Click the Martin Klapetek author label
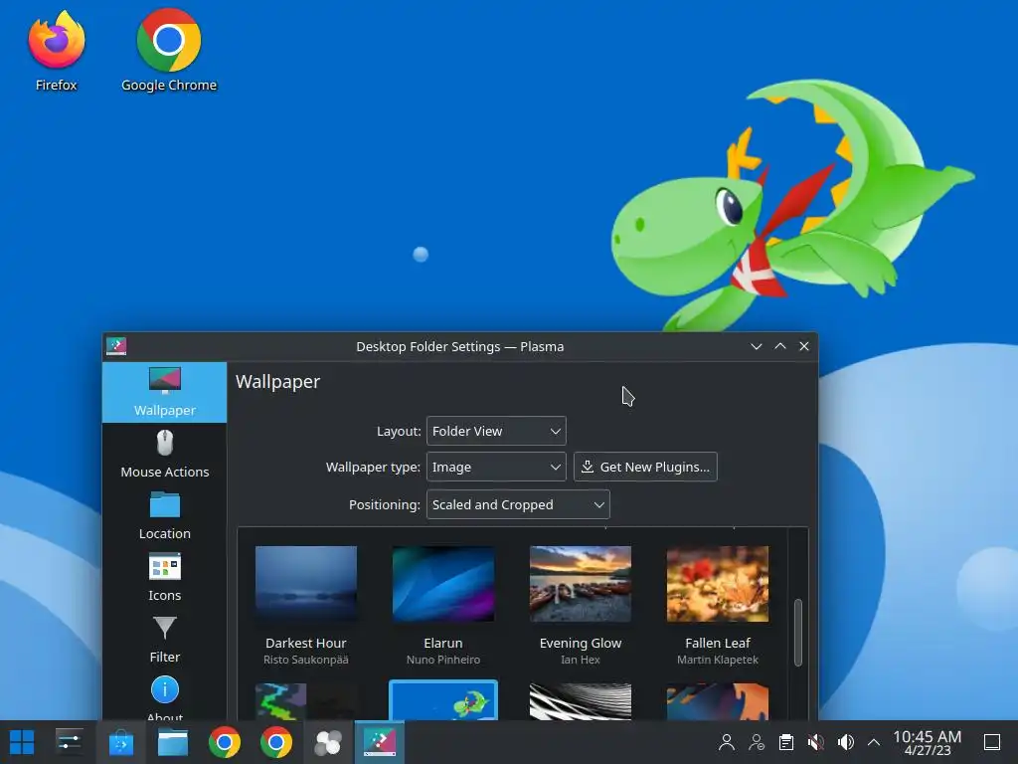The width and height of the screenshot is (1018, 764). (718, 661)
